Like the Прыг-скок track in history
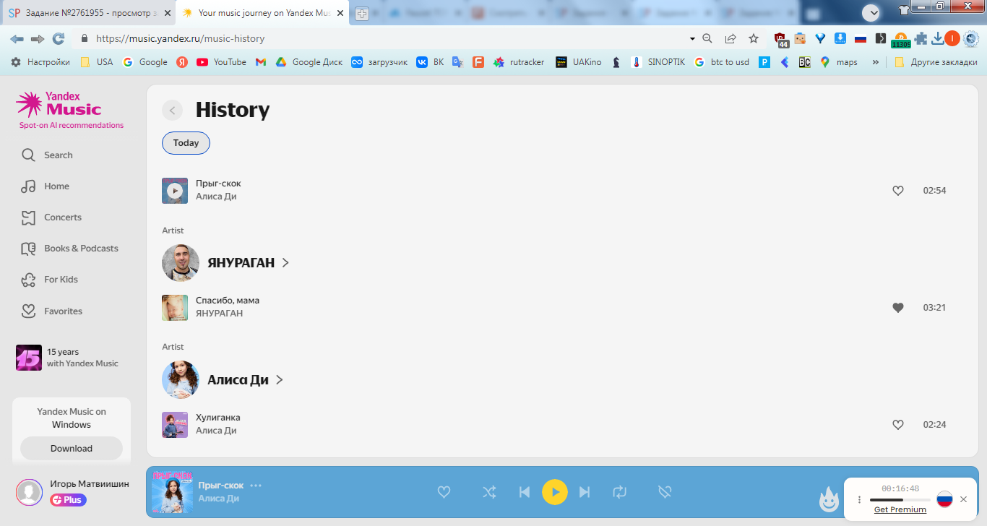 [x=898, y=191]
